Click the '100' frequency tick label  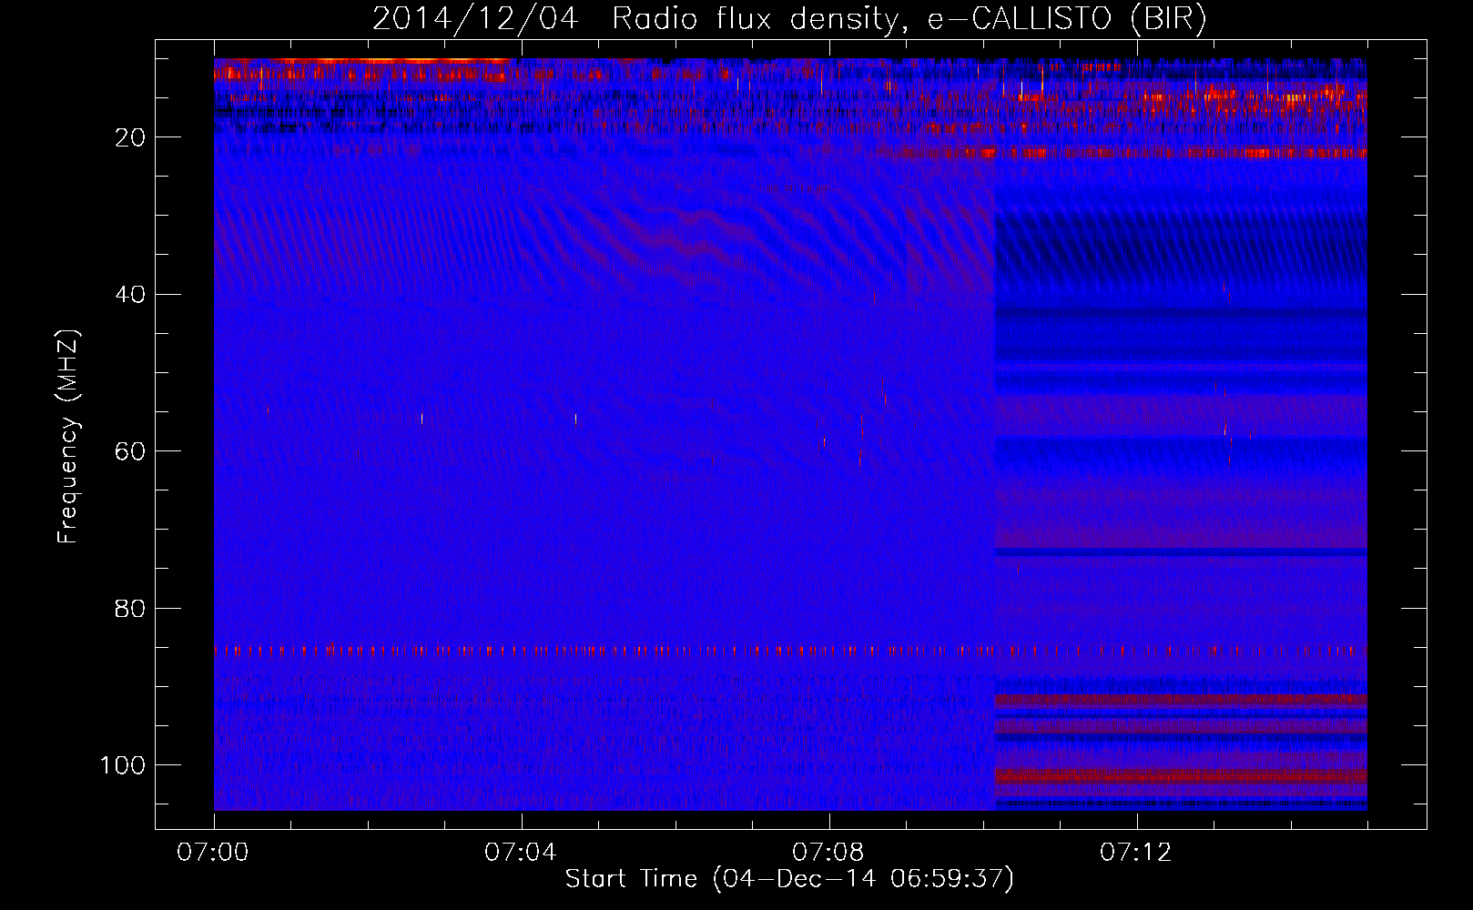pos(122,765)
